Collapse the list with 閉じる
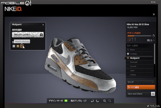The image size is (161, 108). click(151, 40)
